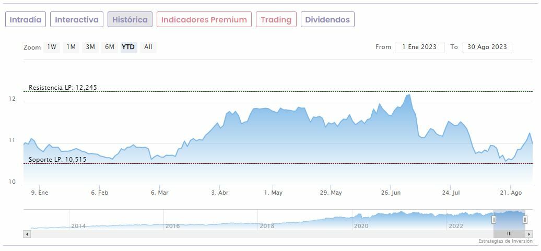Viewport: 541px width, 251px height.
Task: Click the navigator right scroll arrow
Action: pos(529,234)
